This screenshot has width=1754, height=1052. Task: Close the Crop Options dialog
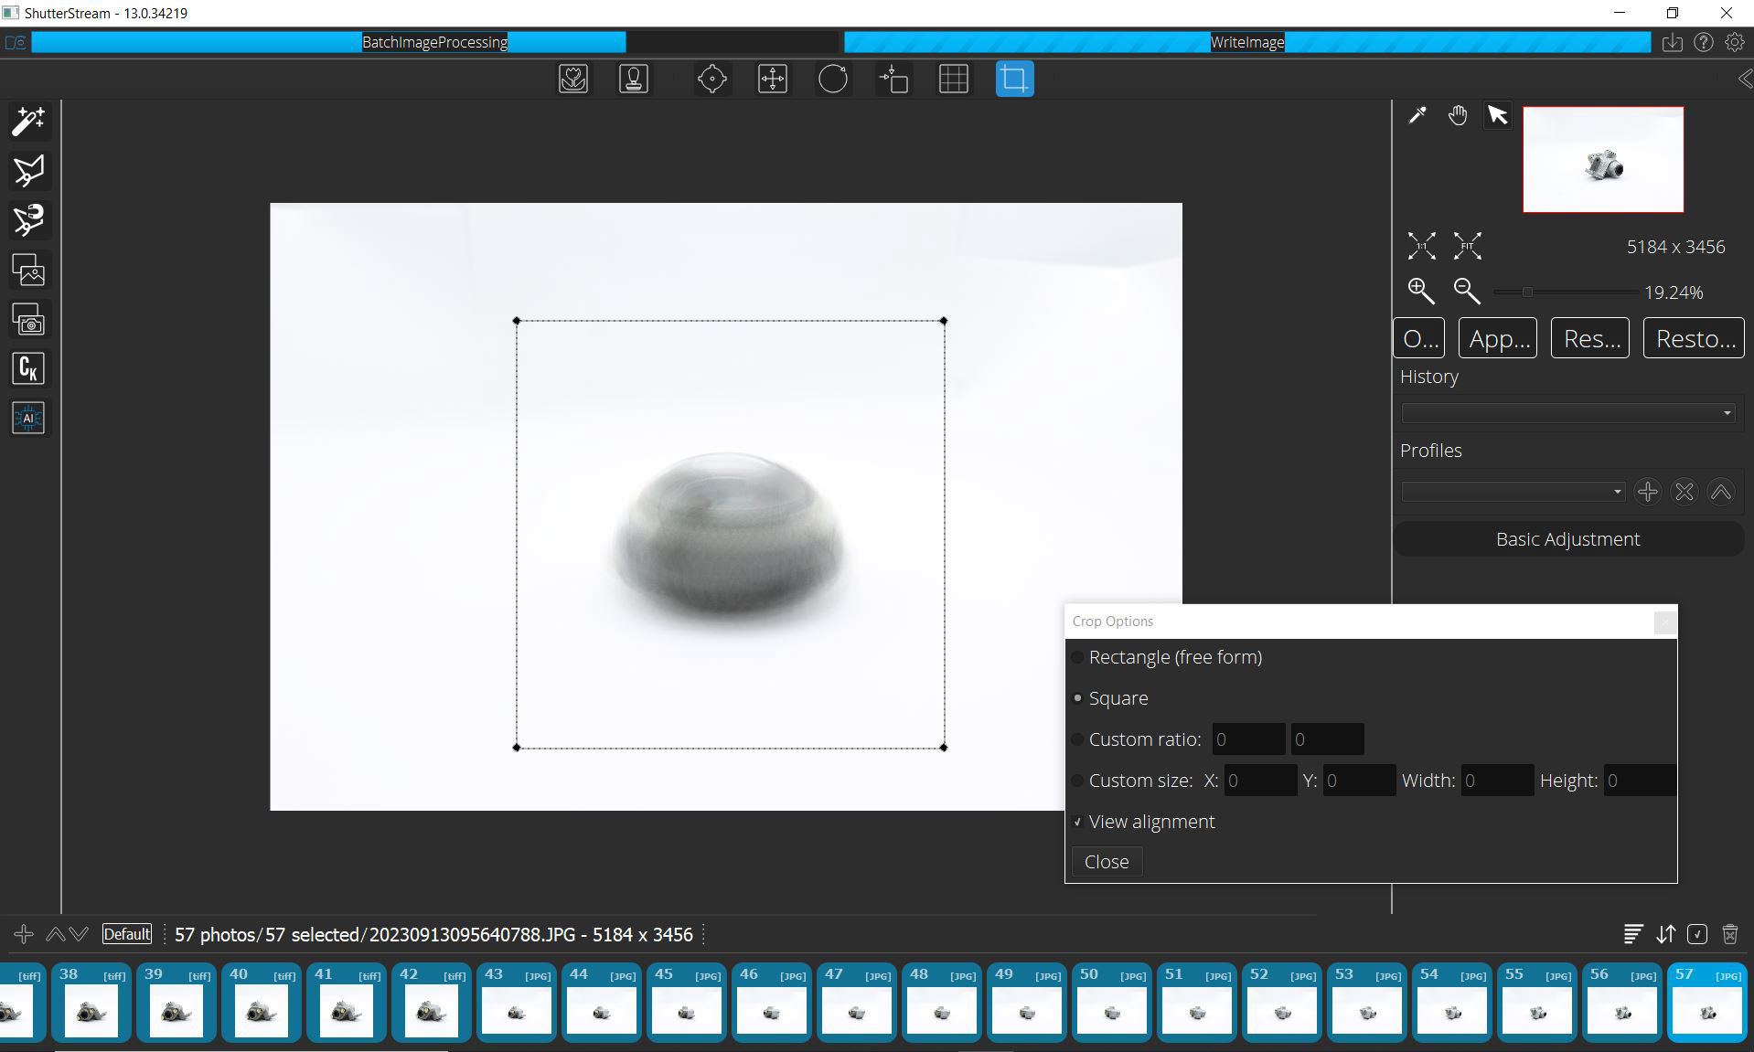pyautogui.click(x=1106, y=861)
